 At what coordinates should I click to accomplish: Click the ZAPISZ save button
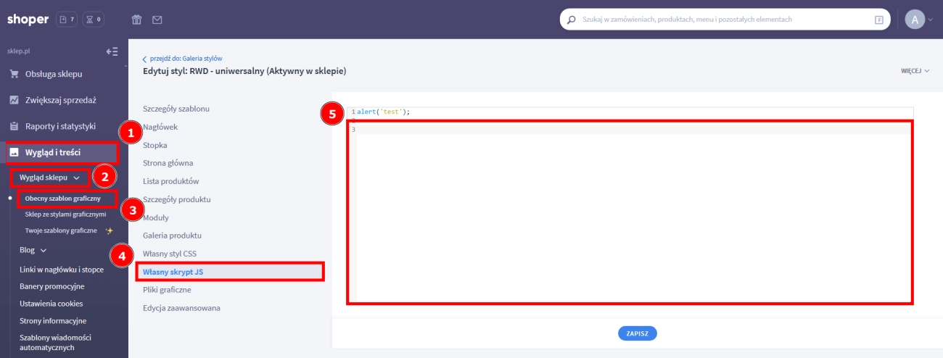(637, 333)
